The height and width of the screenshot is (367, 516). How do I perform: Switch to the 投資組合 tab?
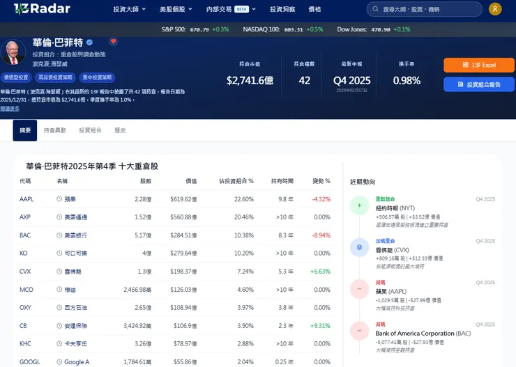[90, 130]
